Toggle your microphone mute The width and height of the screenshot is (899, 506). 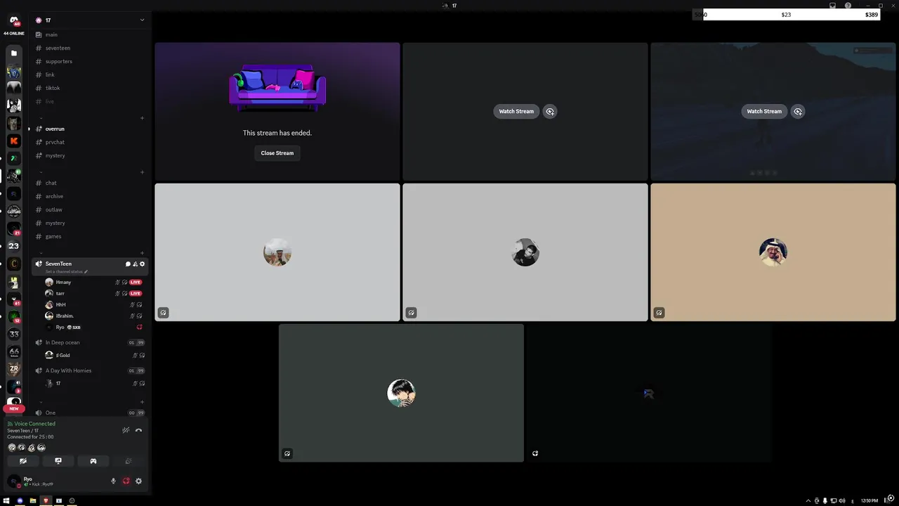113,481
